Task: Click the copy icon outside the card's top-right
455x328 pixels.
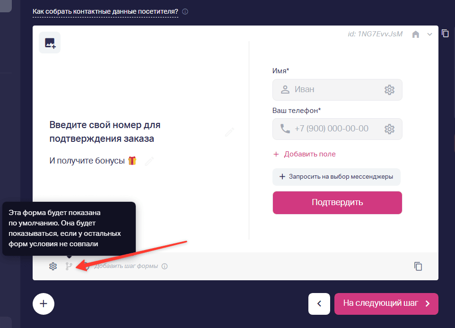Action: tap(445, 34)
